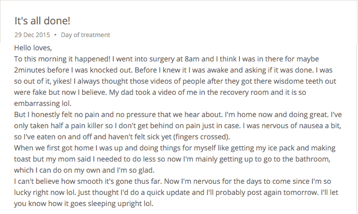358x214 pixels.
Task: Click the line starting "lucky right now lol"
Action: tap(176, 192)
